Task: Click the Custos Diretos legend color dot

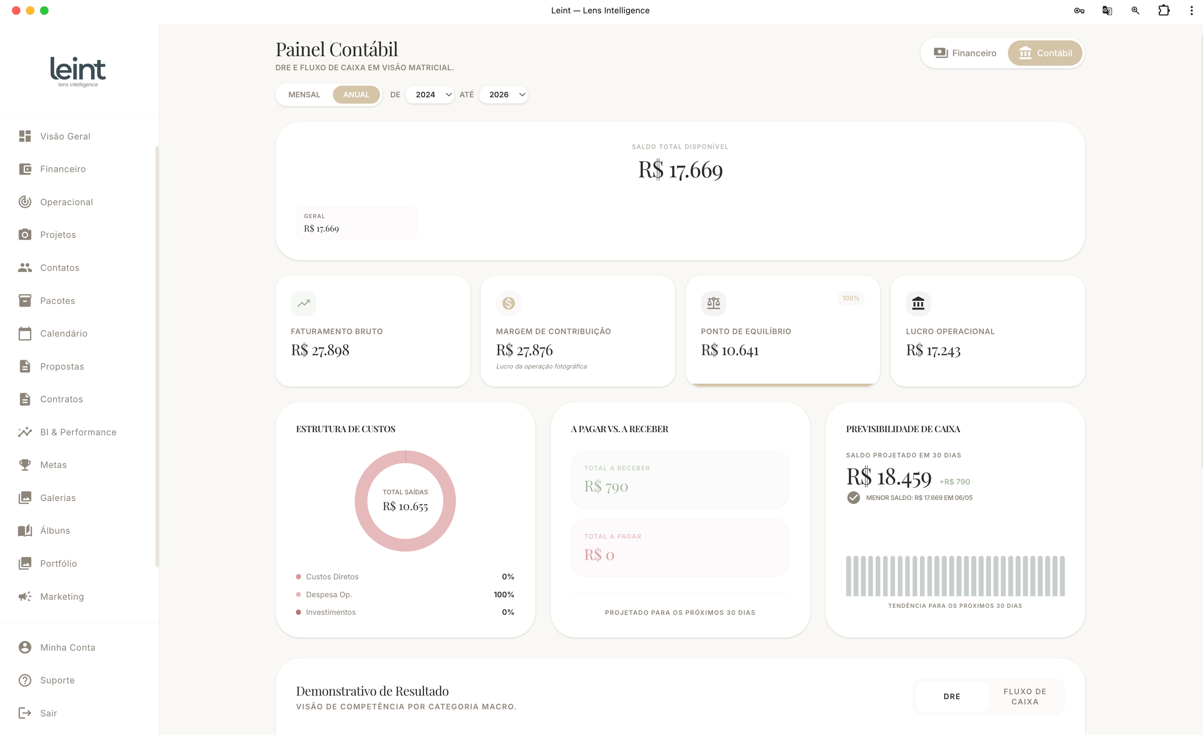Action: (x=298, y=577)
